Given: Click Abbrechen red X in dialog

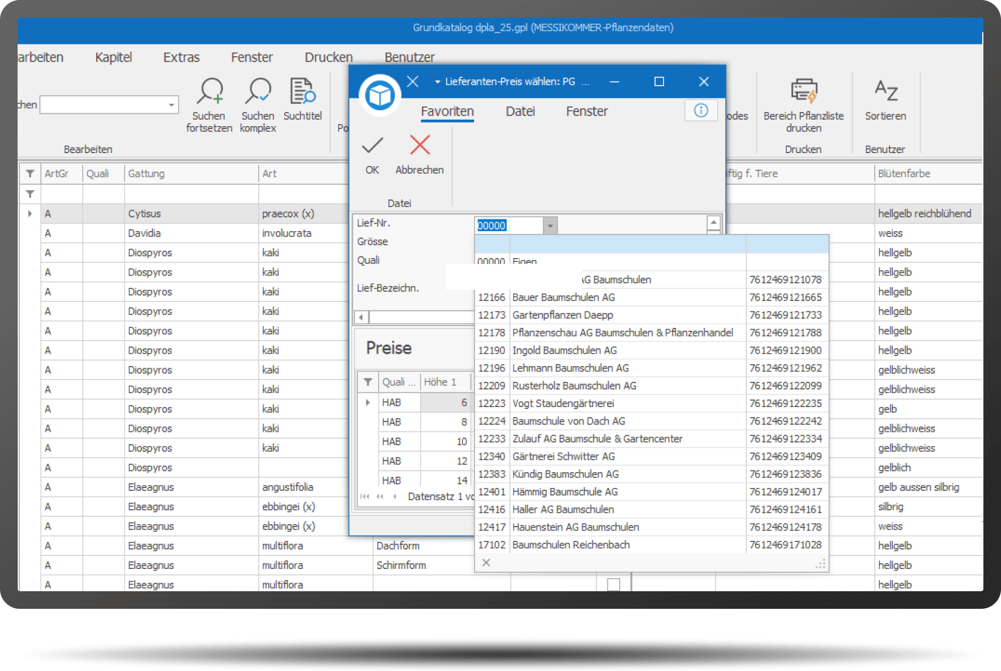Looking at the screenshot, I should click(420, 145).
